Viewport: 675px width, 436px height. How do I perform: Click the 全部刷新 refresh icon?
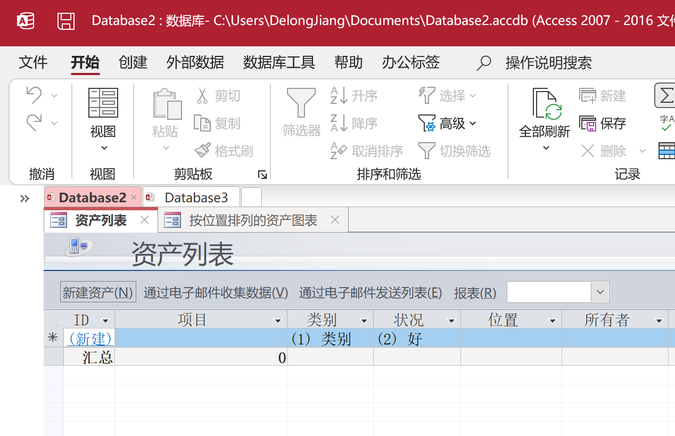coord(547,104)
